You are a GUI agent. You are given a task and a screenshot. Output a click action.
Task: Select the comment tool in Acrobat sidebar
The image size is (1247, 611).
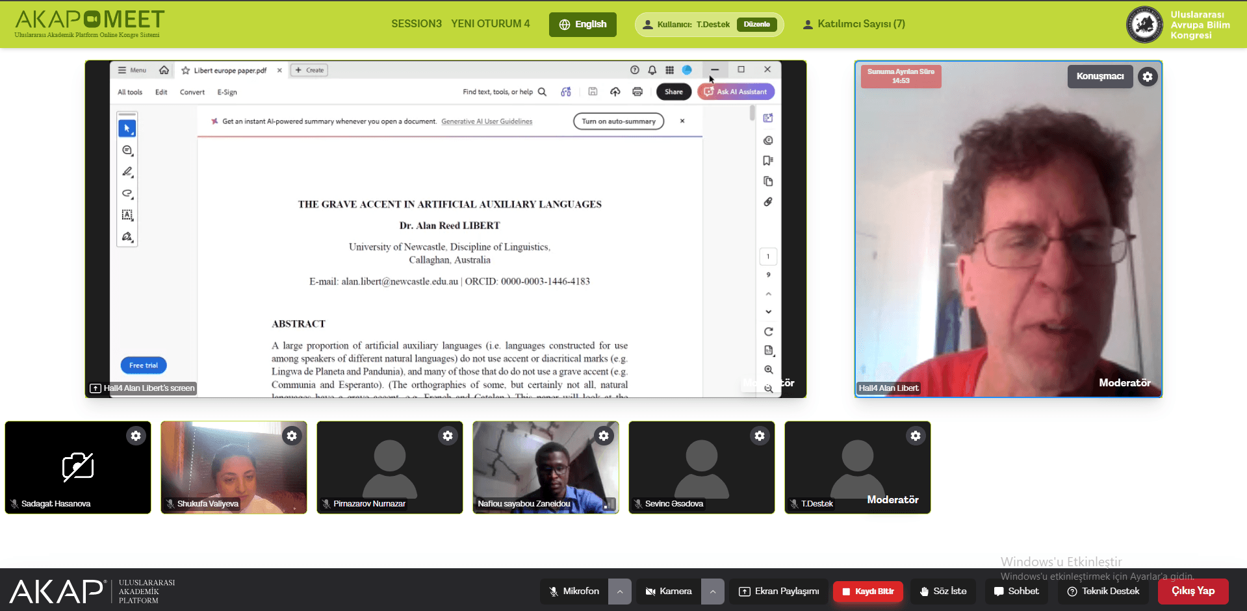(127, 151)
